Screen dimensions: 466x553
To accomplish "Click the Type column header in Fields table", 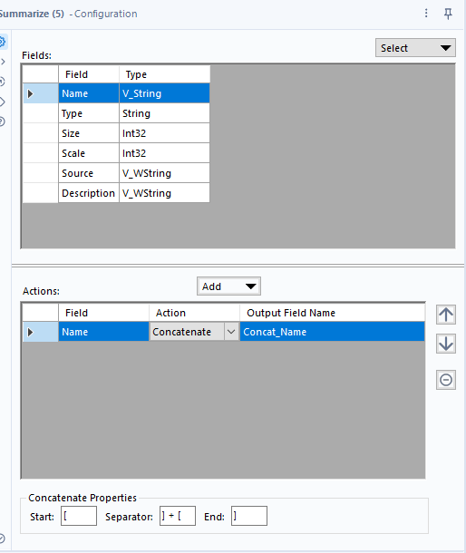I will pyautogui.click(x=164, y=74).
